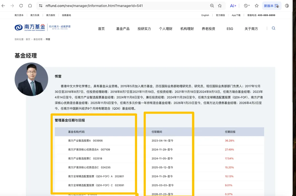The width and height of the screenshot is (296, 196).
Task: Click tenure 2023-04-14~至今 cell
Action: (x=162, y=141)
